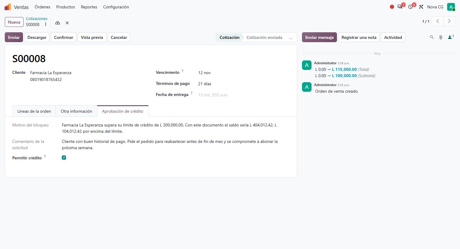Cancel the quotation with Cancelar
The width and height of the screenshot is (460, 249).
(x=119, y=37)
